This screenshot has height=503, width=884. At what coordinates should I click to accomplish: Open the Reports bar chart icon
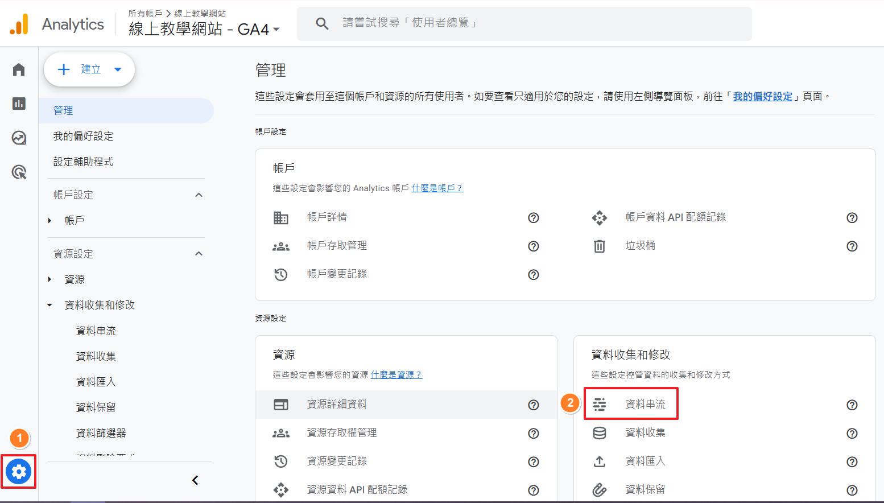19,104
